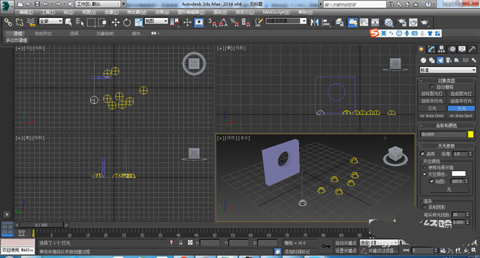Click the Select Object arrow tool
The image size is (480, 258).
click(68, 22)
